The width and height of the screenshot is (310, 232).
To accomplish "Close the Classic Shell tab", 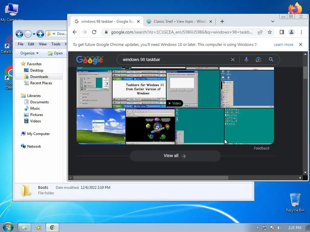I will point(211,21).
